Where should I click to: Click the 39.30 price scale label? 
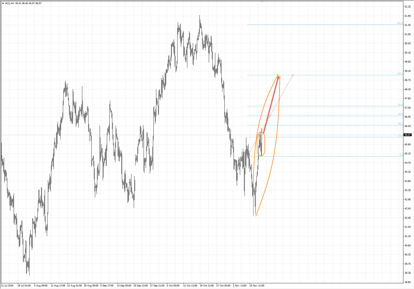pyautogui.click(x=408, y=273)
